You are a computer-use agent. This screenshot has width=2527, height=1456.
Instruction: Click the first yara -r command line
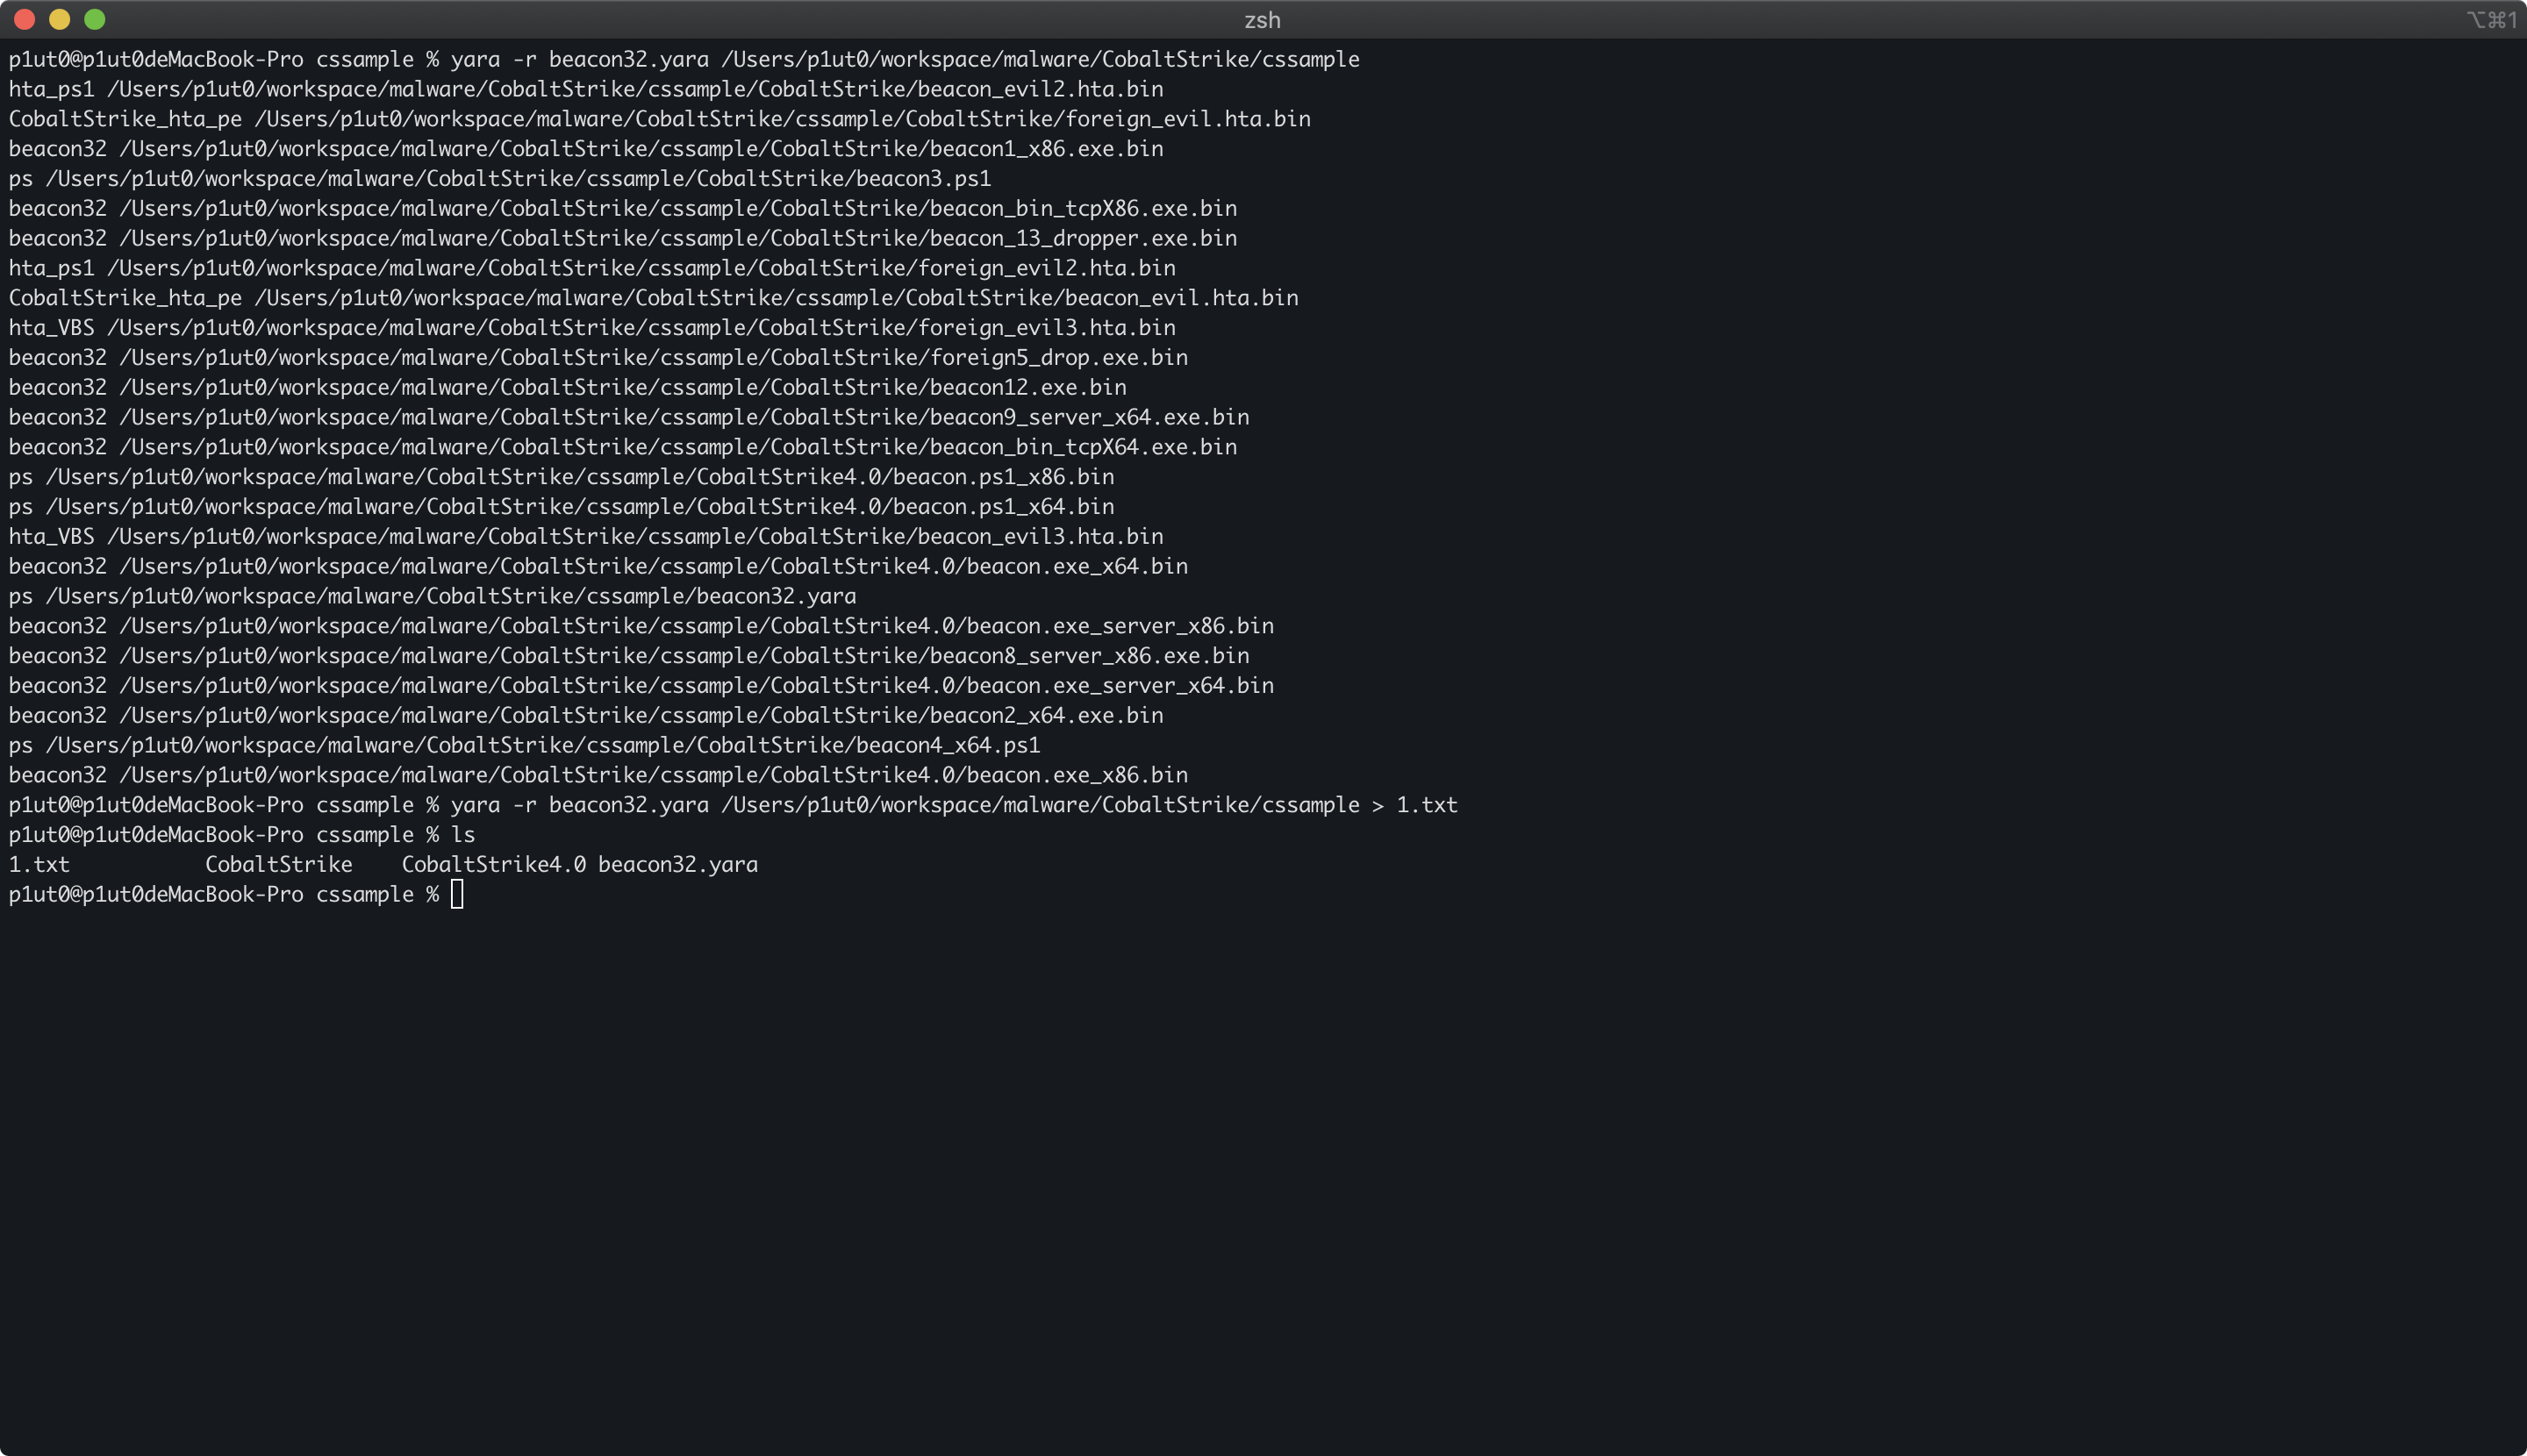pyautogui.click(x=684, y=60)
